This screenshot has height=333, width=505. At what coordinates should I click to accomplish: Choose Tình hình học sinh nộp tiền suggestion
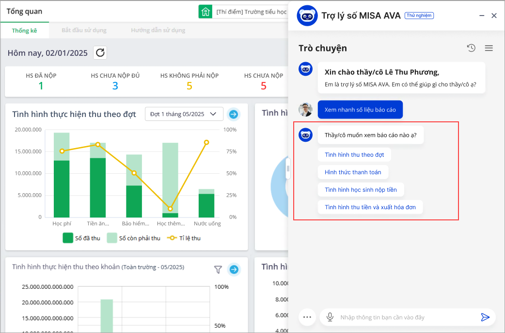point(361,190)
